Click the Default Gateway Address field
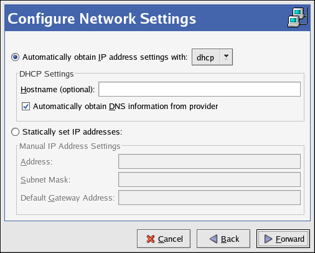Screen dimensions: 315x253 tap(209, 198)
